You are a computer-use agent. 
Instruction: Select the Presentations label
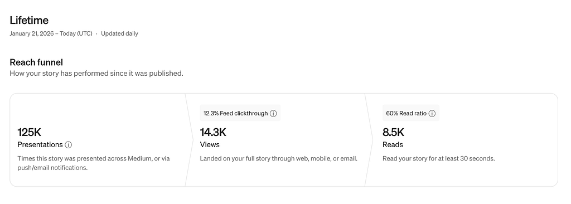[40, 144]
